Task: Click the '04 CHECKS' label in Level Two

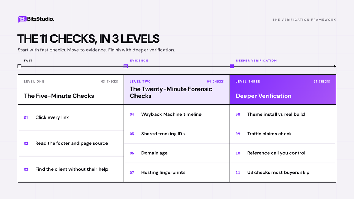Action: click(215, 82)
